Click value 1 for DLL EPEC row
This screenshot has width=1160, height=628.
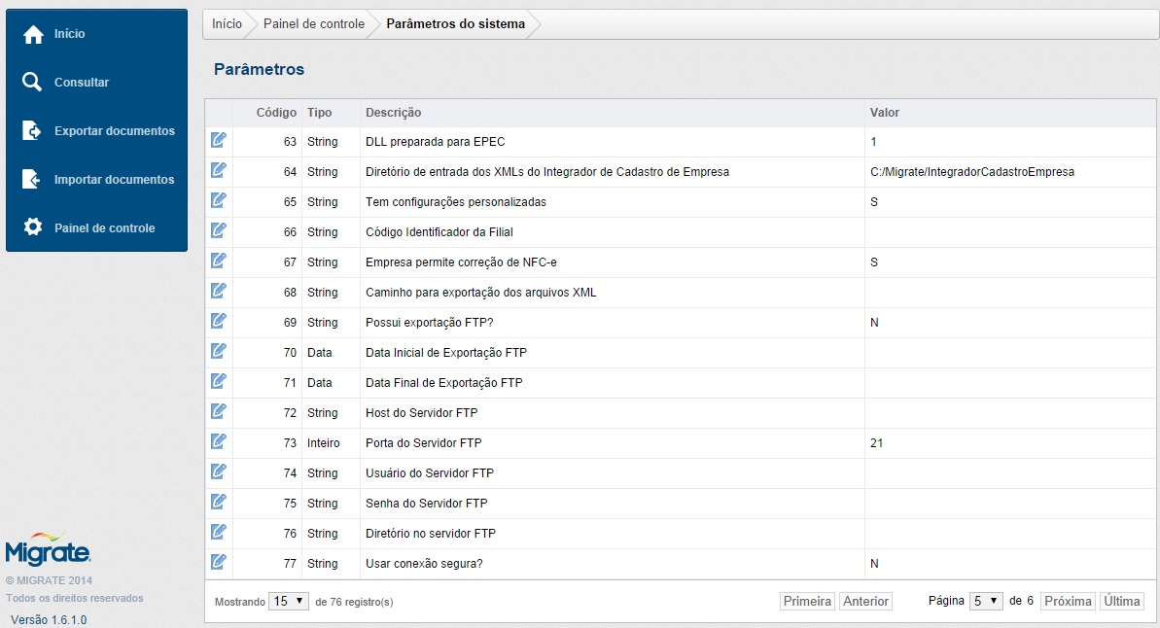[874, 142]
